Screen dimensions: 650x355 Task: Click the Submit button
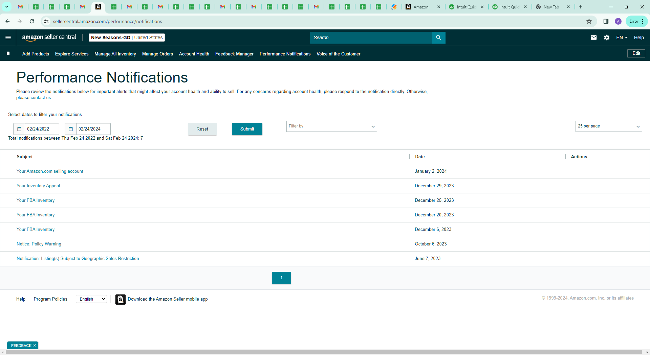tap(247, 129)
